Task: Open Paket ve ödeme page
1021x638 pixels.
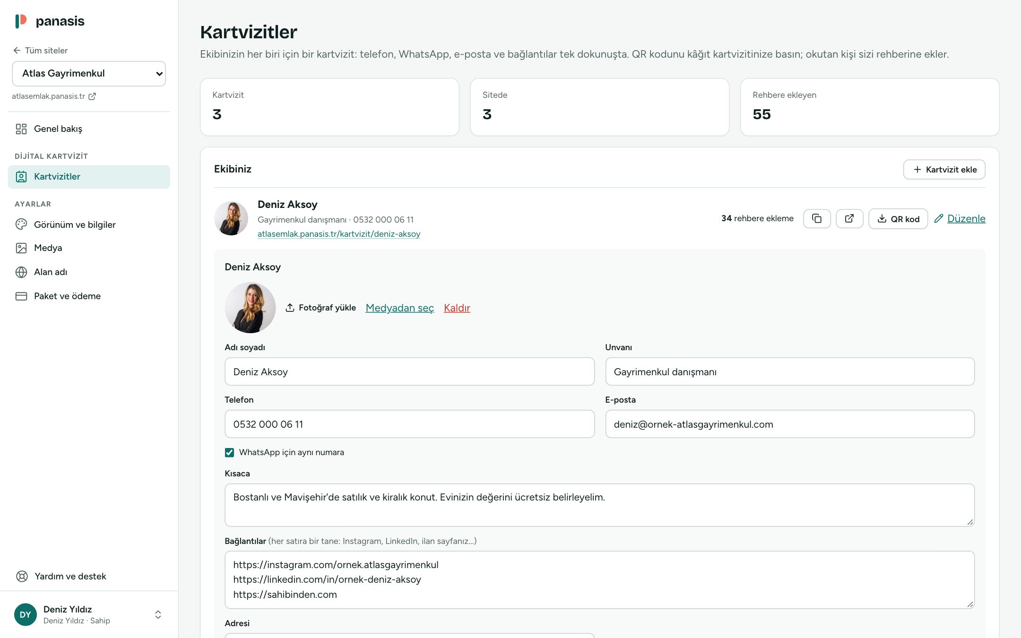Action: [89, 296]
